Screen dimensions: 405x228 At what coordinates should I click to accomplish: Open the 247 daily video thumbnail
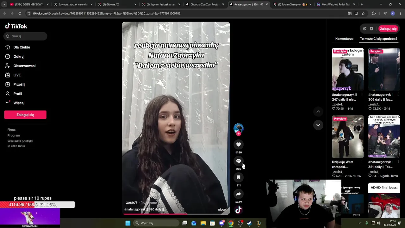348,69
